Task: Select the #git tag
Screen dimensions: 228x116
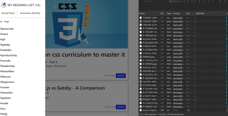Action: (3, 39)
